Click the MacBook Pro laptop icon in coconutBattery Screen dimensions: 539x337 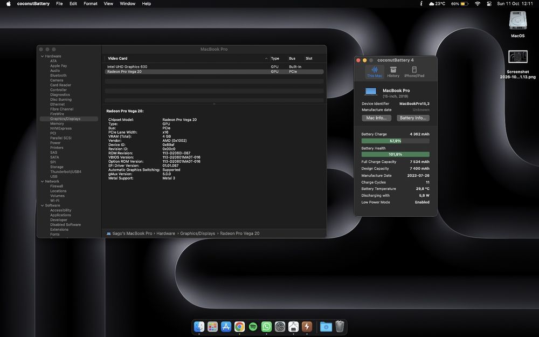coord(371,91)
